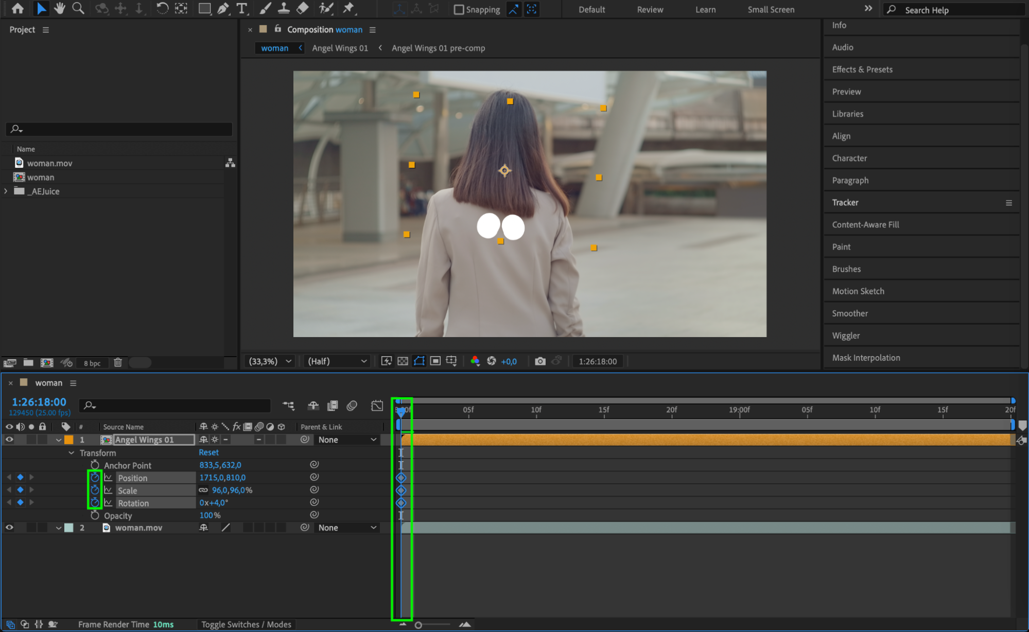Click Reset link for Transform

coord(208,452)
